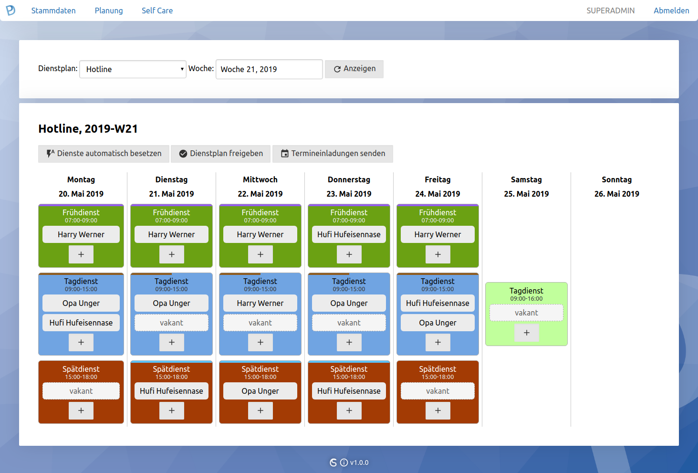
Task: Open the Planung menu
Action: (x=109, y=11)
